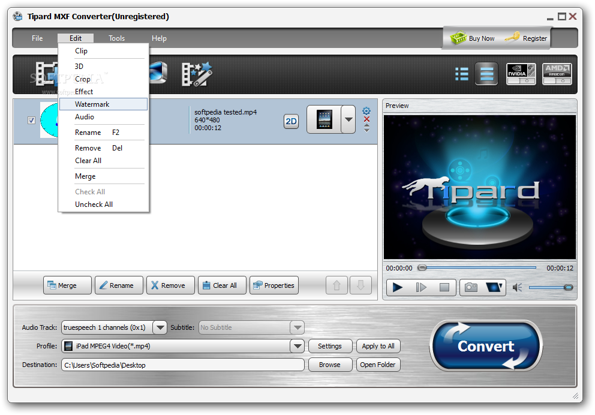The image size is (595, 415).
Task: Choose Merge in Edit menu
Action: (103, 176)
